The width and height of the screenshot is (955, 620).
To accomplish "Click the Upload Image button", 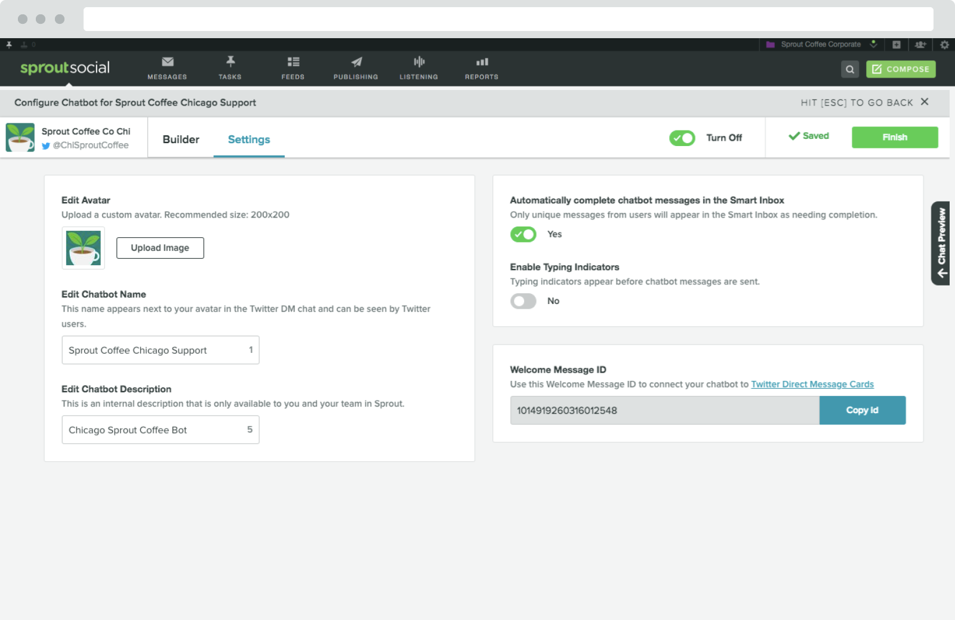I will click(x=160, y=248).
